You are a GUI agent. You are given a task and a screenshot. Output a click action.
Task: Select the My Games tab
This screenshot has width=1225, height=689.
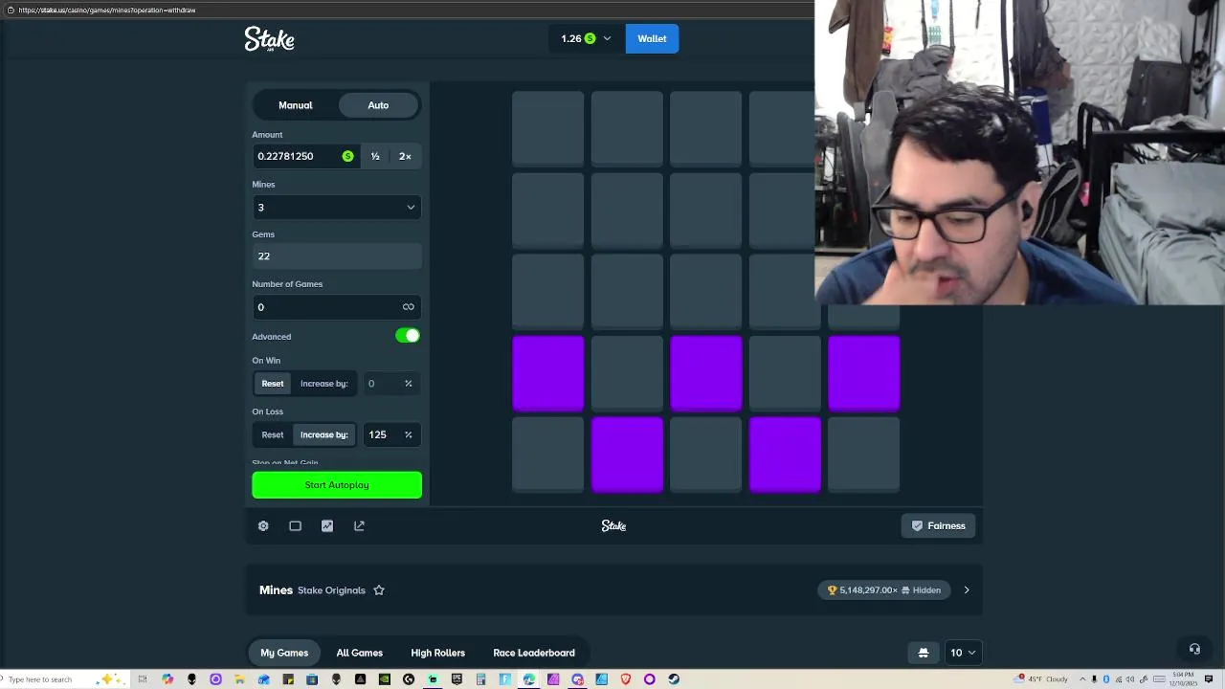click(284, 653)
